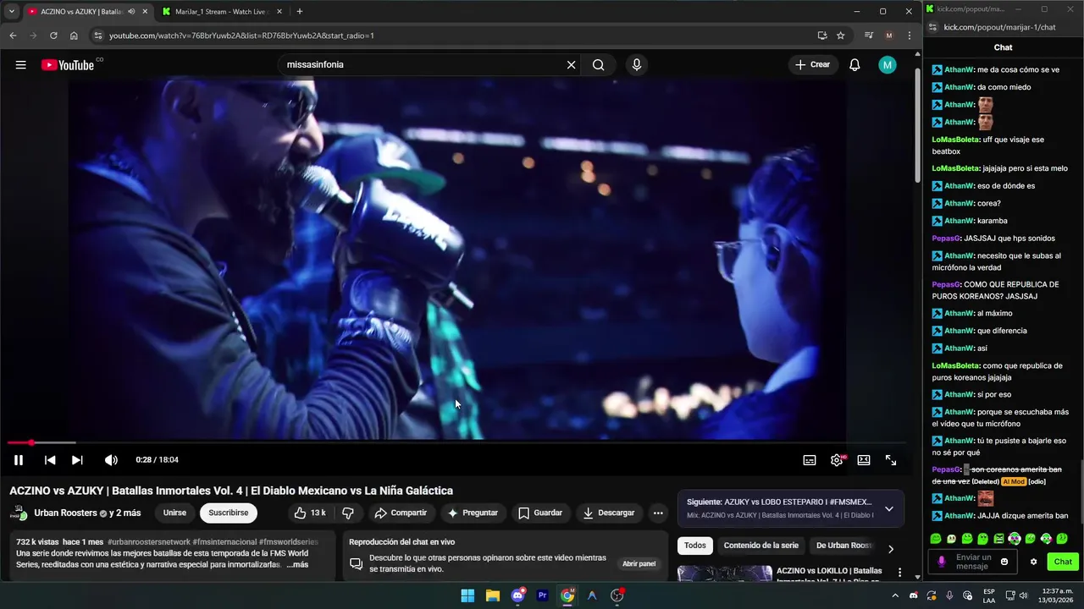Start voice search with the microphone
1084x609 pixels.
click(636, 65)
